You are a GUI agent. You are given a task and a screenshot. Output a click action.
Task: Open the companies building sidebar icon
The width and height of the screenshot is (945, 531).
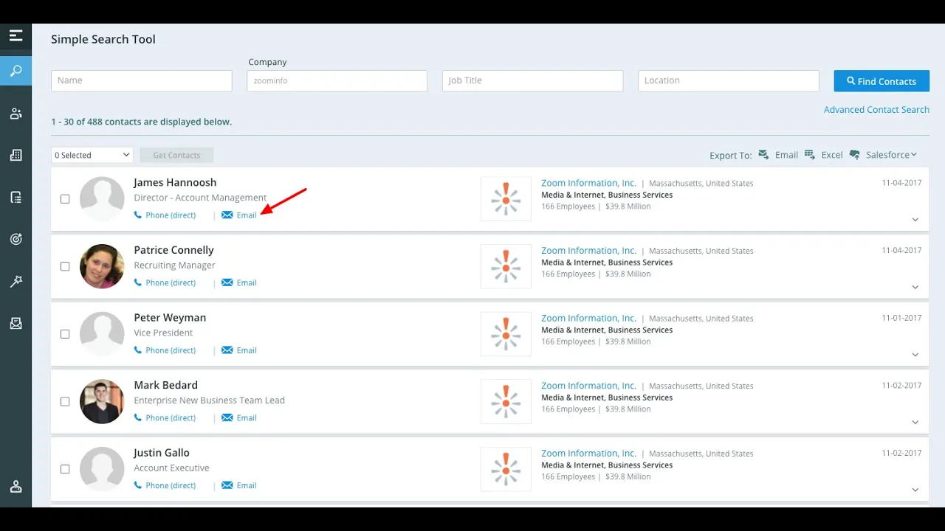click(x=16, y=155)
